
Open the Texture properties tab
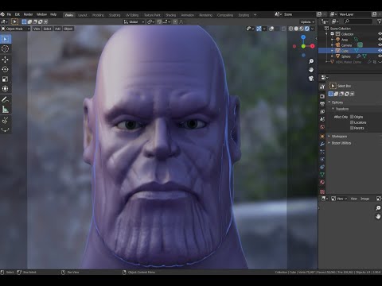click(322, 191)
